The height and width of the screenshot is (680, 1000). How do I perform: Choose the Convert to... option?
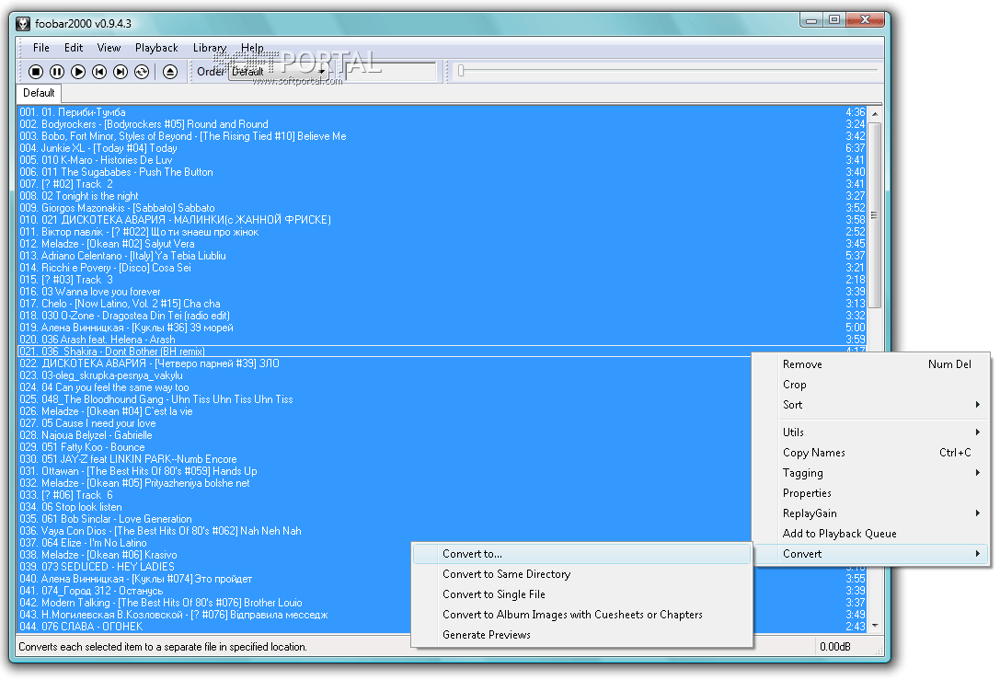tap(581, 554)
